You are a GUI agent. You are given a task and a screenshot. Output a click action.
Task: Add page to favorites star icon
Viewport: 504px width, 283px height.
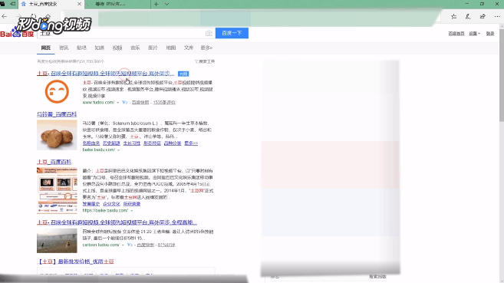point(453,16)
